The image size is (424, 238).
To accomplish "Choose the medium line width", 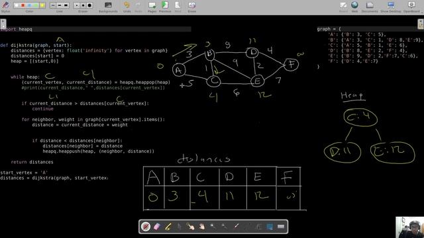I will [x=60, y=5].
